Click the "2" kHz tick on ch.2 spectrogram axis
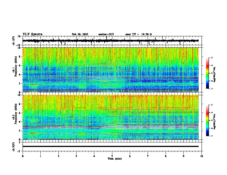Image resolution: width=227 pixels, height=175 pixels. pos(20,131)
